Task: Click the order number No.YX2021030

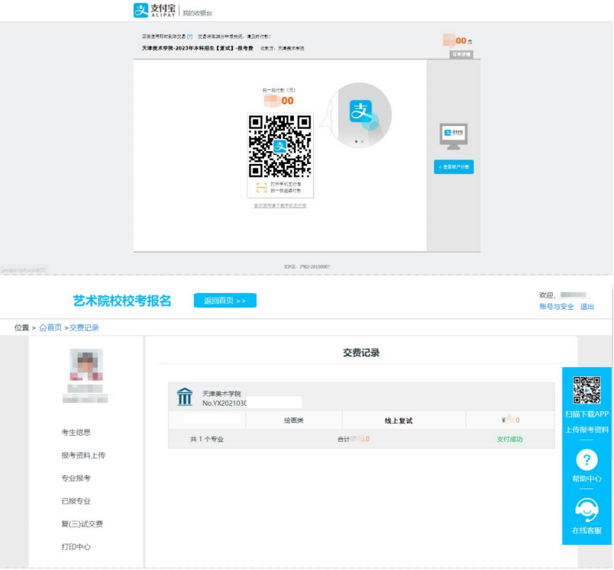Action: tap(224, 404)
